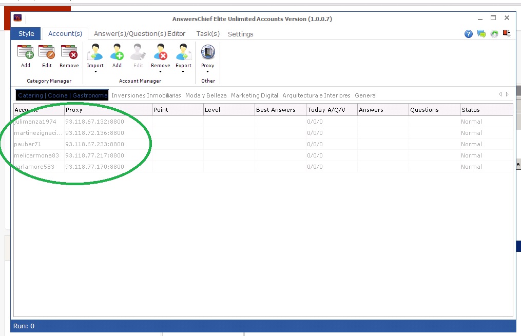Open the Answer(s)/Question(s) Editor tab
521x336 pixels.
pyautogui.click(x=140, y=34)
